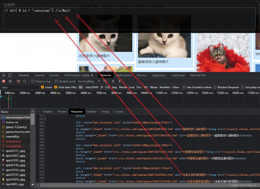Show request Initiator tab
Image resolution: width=260 pixels, height=189 pixels.
pos(92,112)
